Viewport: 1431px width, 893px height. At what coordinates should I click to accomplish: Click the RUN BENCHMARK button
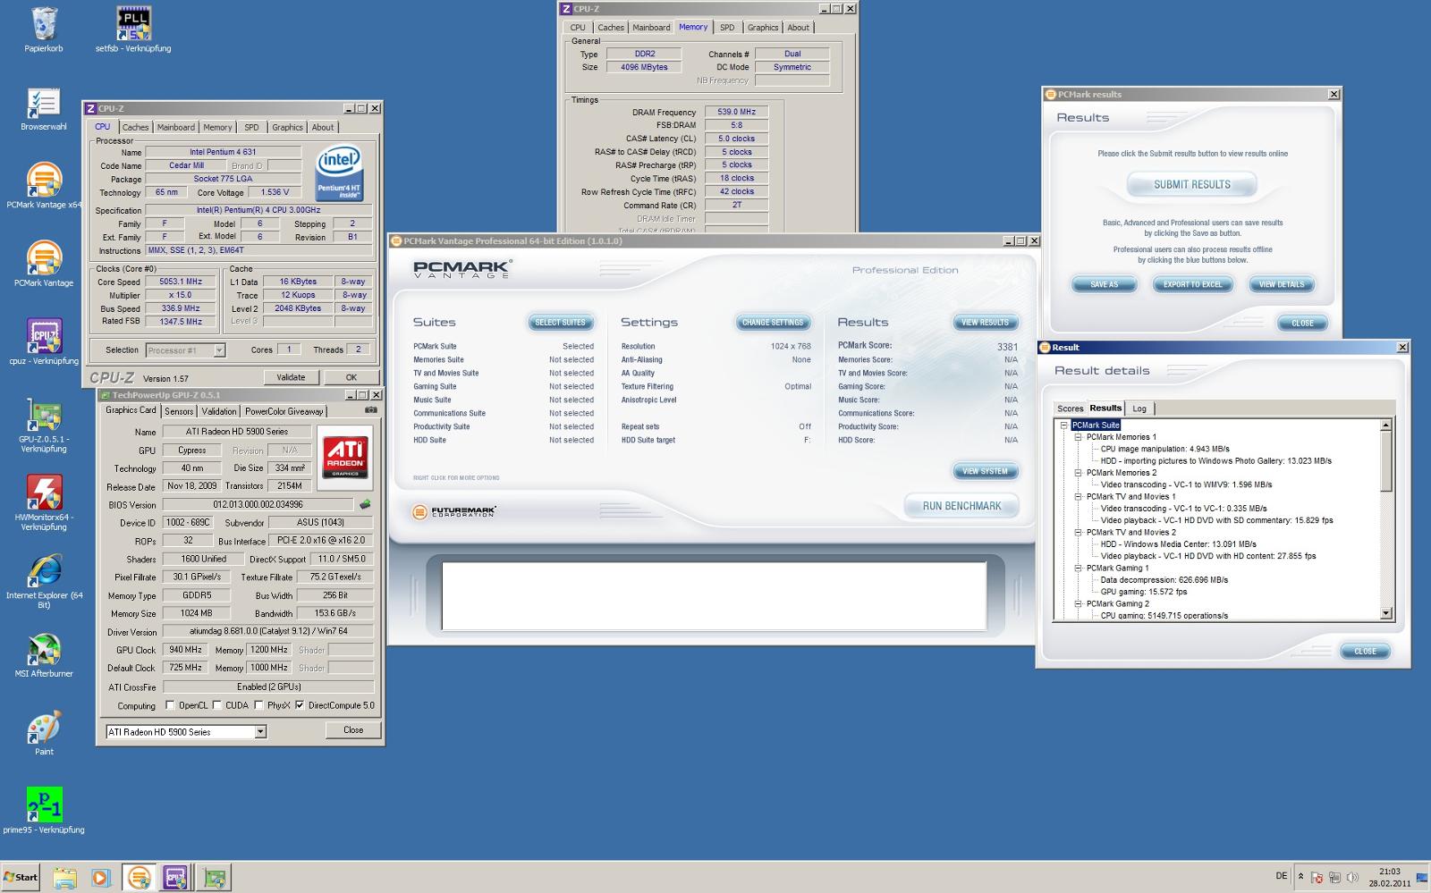pos(961,506)
